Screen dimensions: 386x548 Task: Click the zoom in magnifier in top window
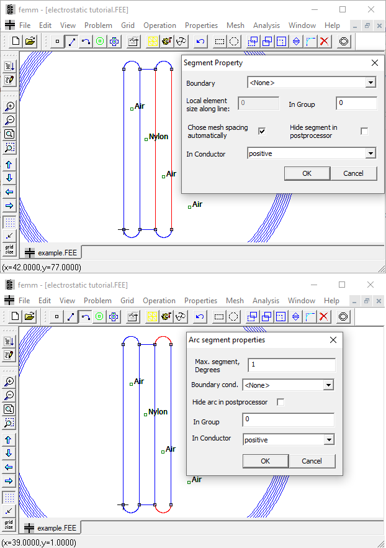click(x=9, y=107)
